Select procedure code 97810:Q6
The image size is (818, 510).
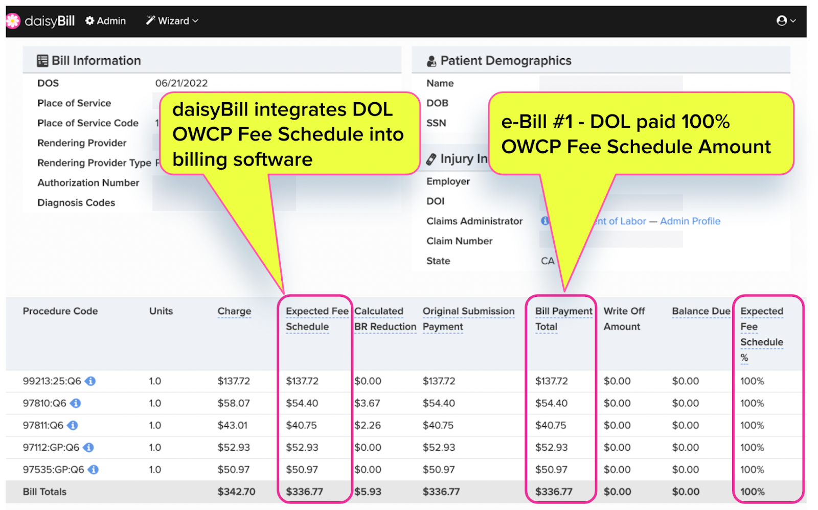click(x=44, y=403)
